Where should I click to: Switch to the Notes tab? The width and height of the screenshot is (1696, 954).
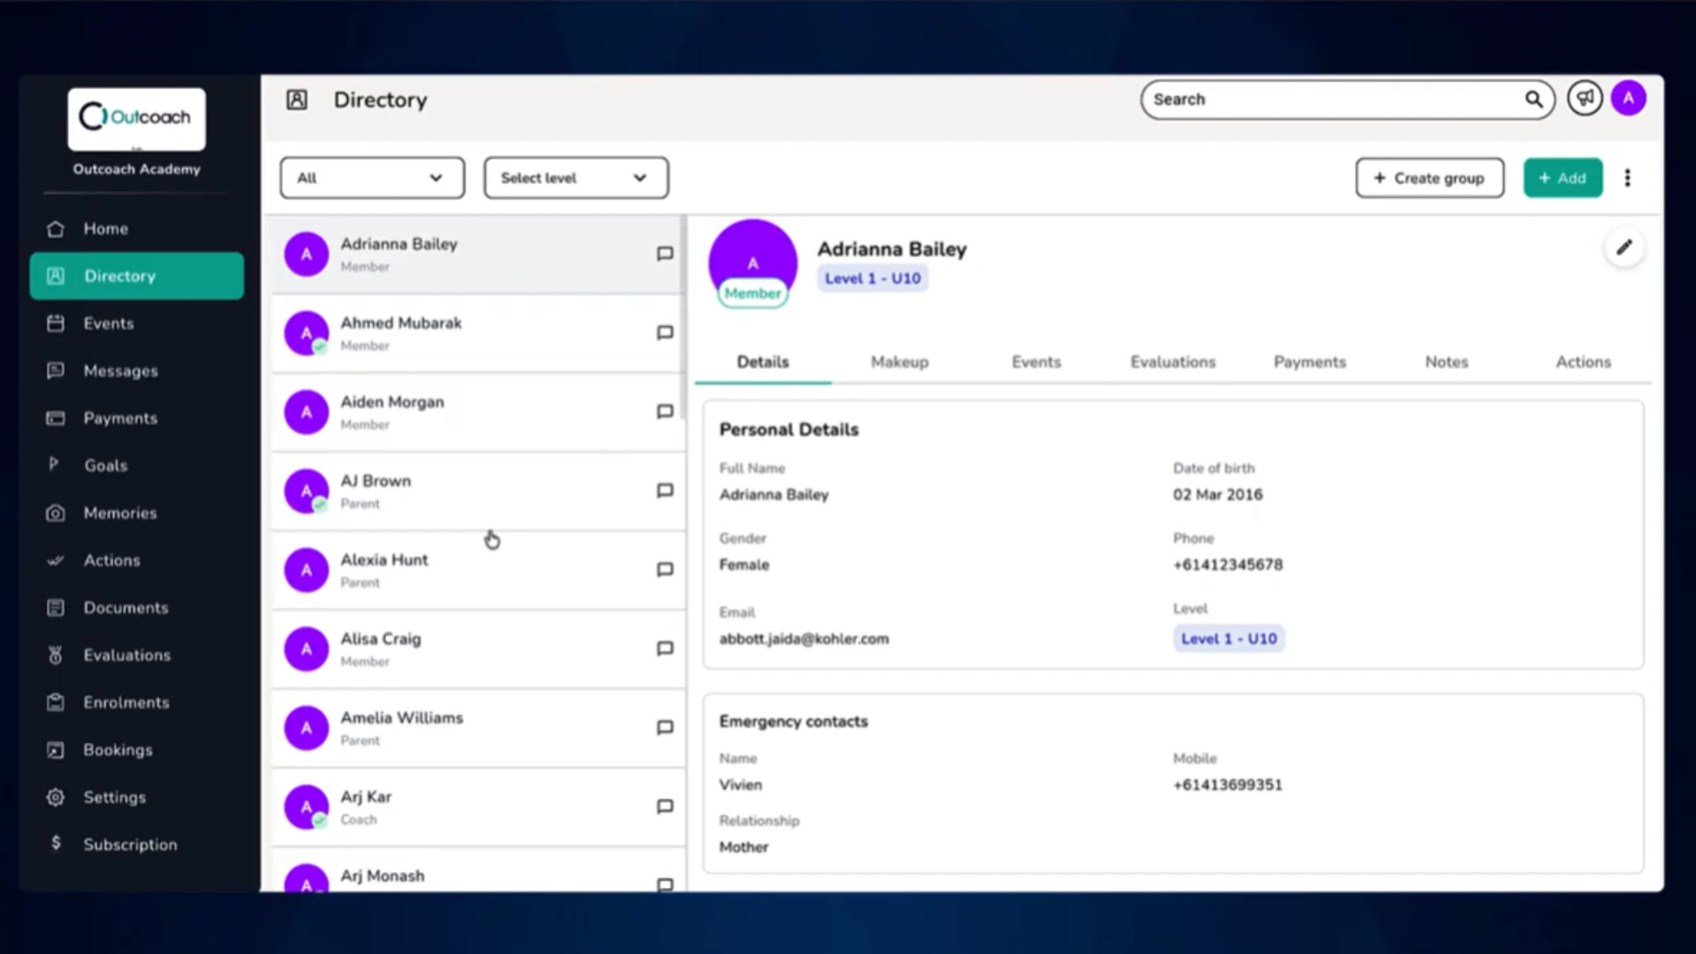point(1446,362)
